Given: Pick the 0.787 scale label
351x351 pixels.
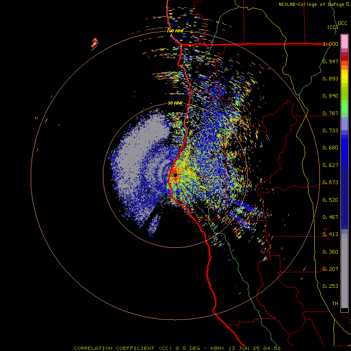Looking at the screenshot, I should (330, 113).
